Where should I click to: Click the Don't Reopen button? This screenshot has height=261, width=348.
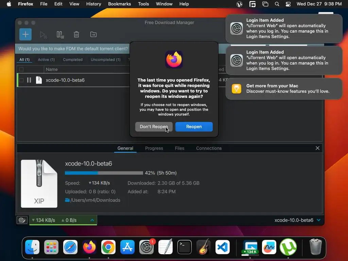154,127
